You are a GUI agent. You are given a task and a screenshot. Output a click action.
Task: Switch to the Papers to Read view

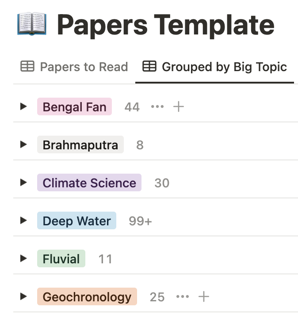74,67
